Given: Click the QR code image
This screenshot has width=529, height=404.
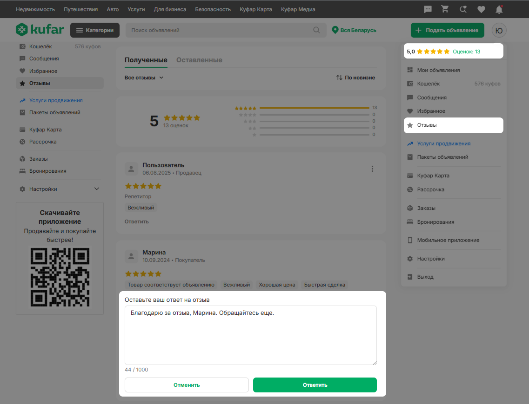Looking at the screenshot, I should click(x=60, y=277).
